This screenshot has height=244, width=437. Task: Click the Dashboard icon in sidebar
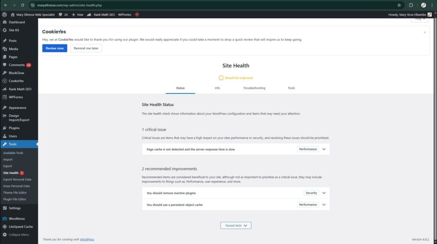click(x=4, y=22)
